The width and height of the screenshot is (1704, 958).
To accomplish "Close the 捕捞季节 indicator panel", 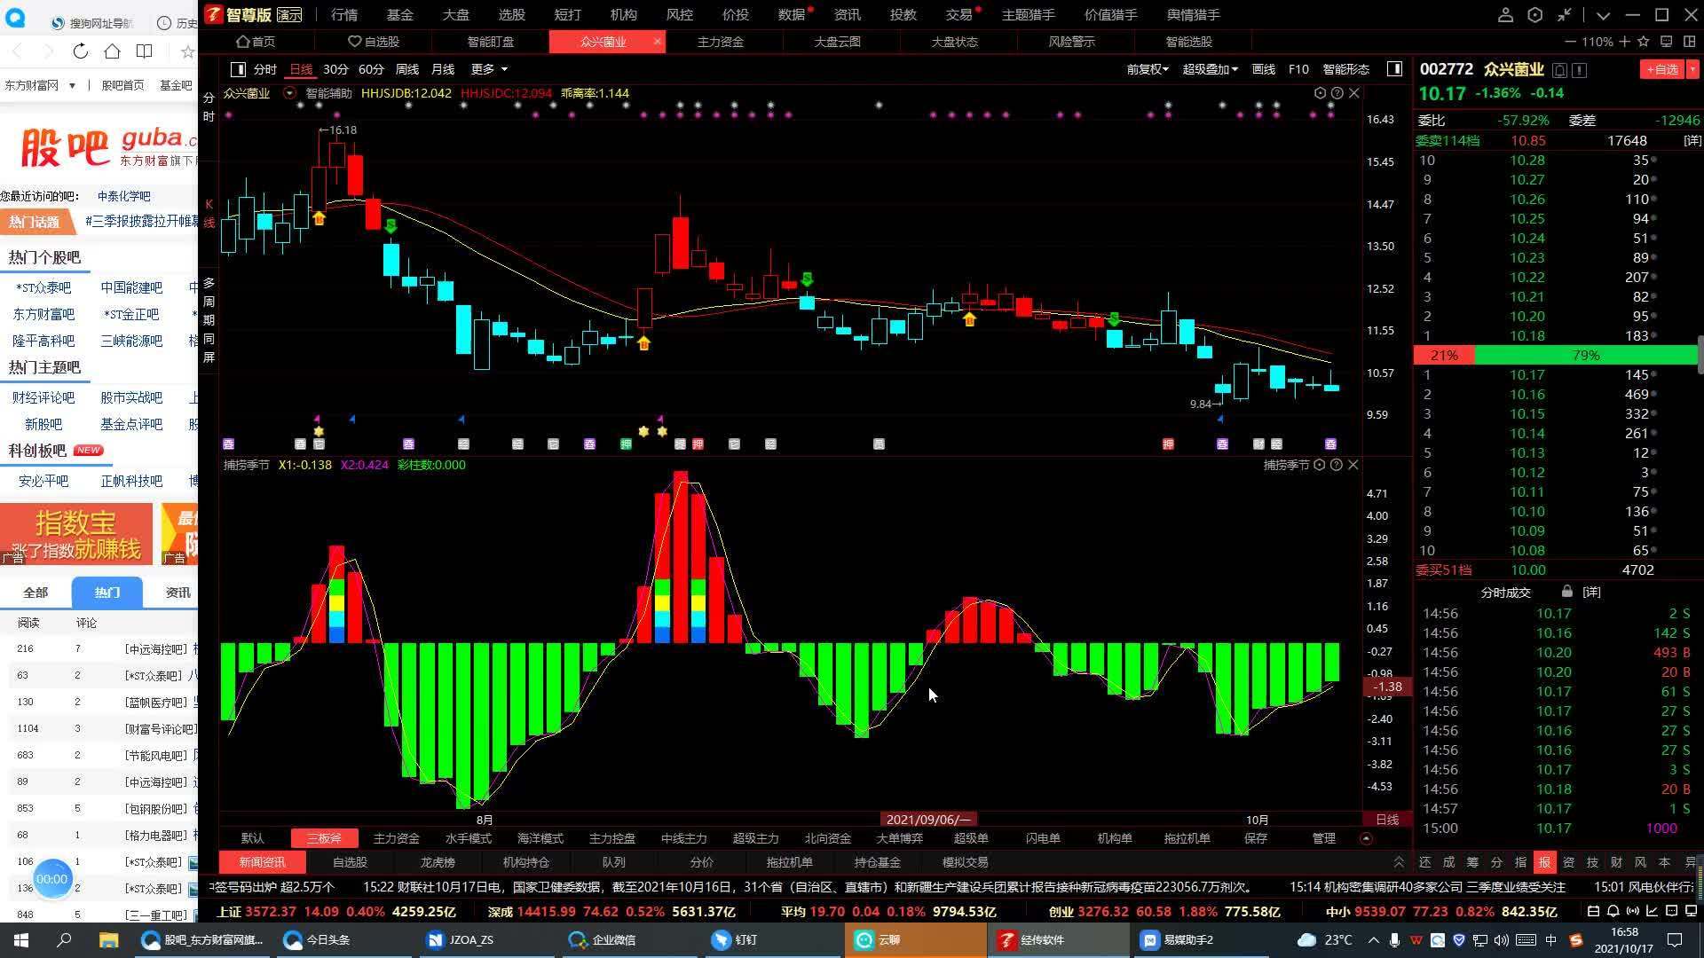I will point(1353,465).
